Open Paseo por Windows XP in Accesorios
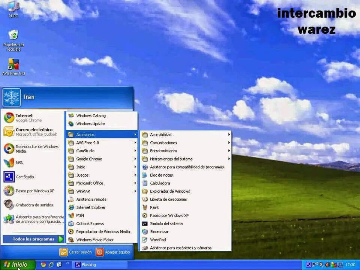 [x=186, y=215]
